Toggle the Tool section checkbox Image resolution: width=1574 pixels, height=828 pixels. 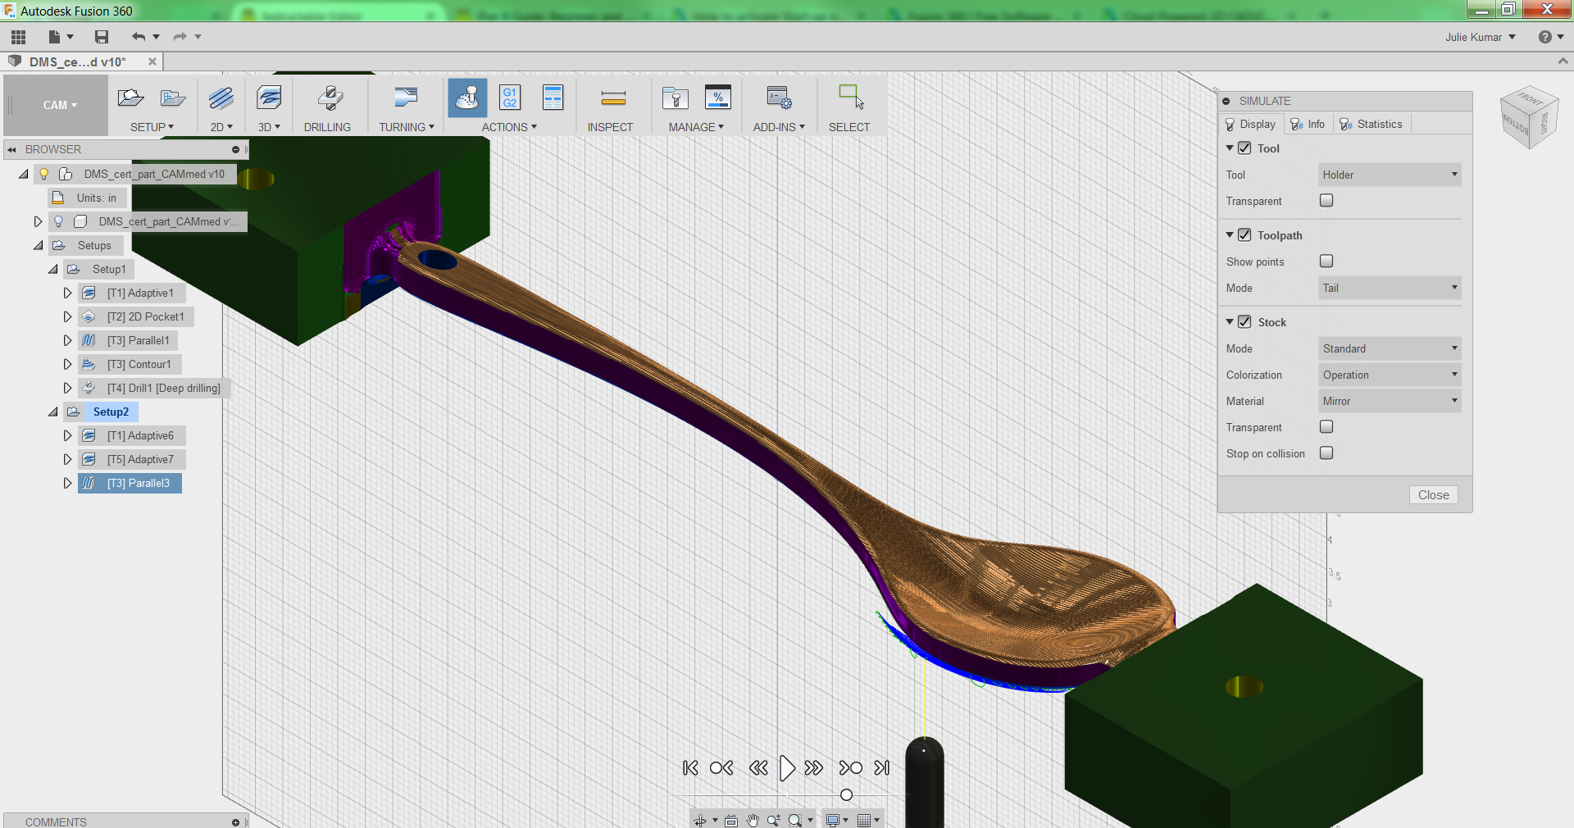coord(1244,148)
